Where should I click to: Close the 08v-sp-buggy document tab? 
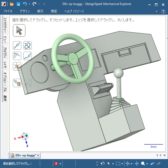coord(38,155)
